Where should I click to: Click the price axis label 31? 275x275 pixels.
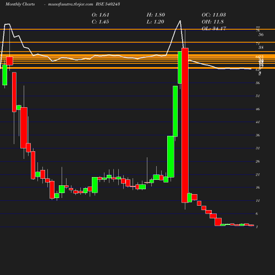click(x=258, y=148)
